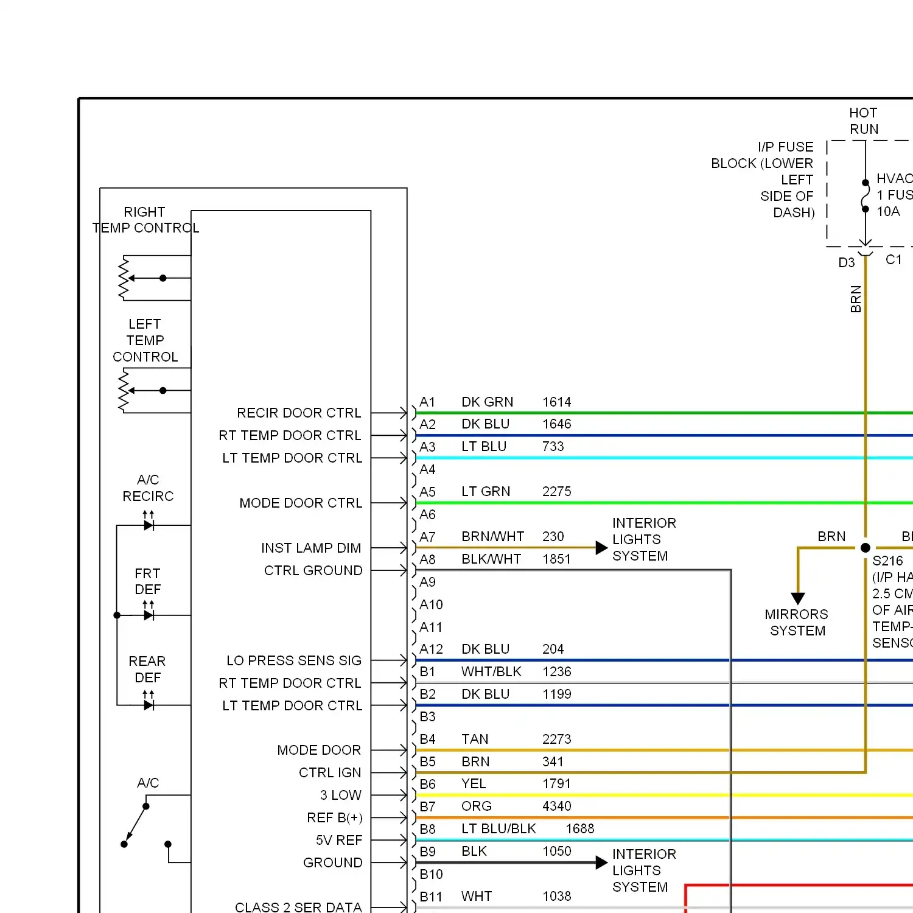The width and height of the screenshot is (913, 913).
Task: Click unused connector pin label "A4"
Action: point(427,469)
